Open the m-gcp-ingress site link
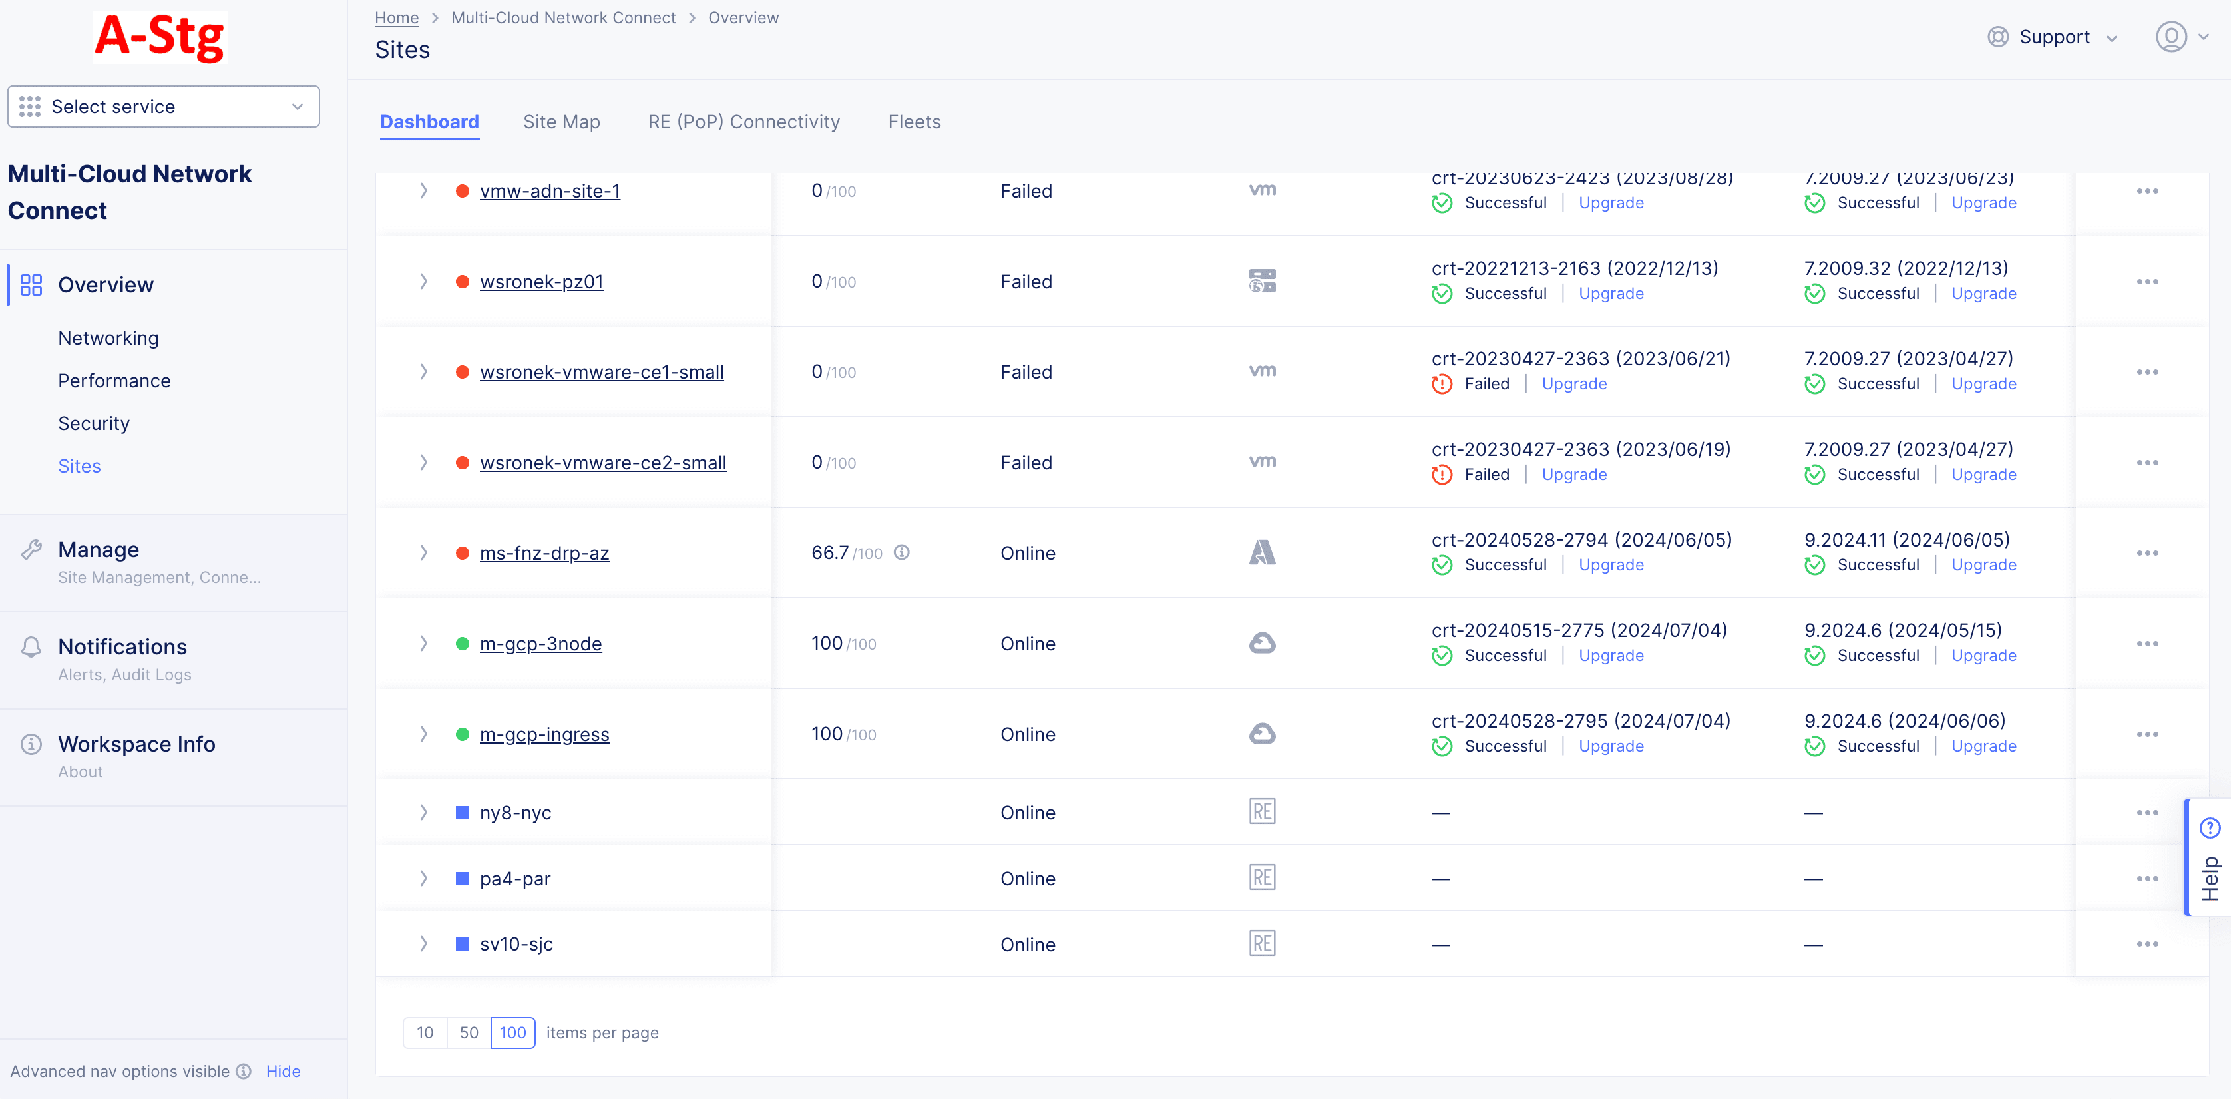 click(544, 734)
